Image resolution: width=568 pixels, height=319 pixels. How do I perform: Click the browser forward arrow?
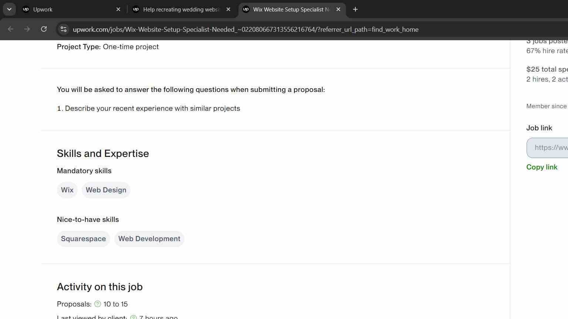tap(27, 29)
